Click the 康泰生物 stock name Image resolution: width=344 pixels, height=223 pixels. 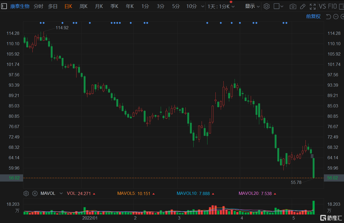[x=20, y=6]
